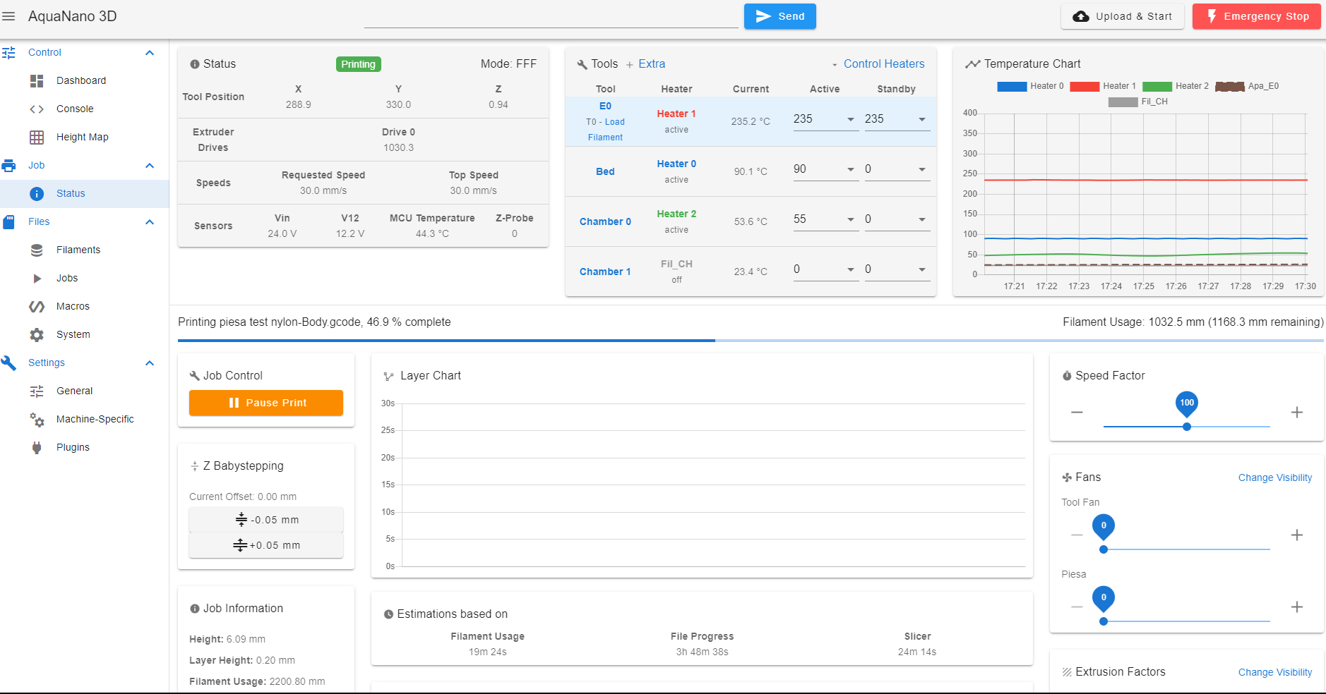The width and height of the screenshot is (1326, 694).
Task: Click the Status info icon in sidebar
Action: [37, 194]
